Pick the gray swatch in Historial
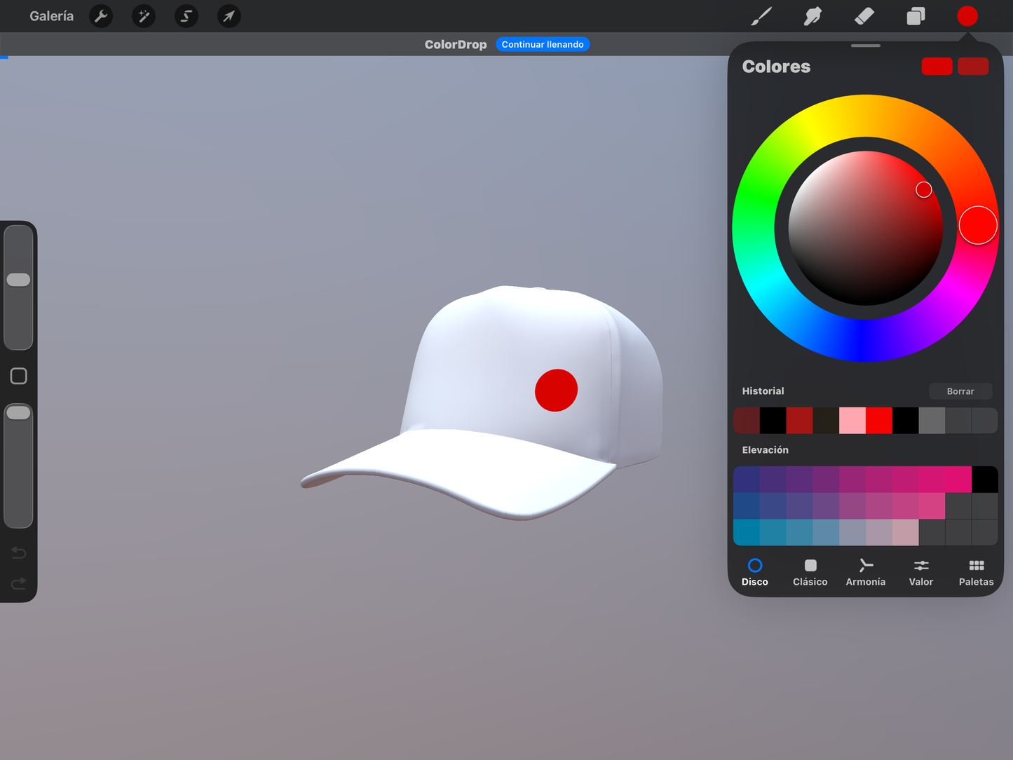The width and height of the screenshot is (1013, 760). click(x=932, y=421)
